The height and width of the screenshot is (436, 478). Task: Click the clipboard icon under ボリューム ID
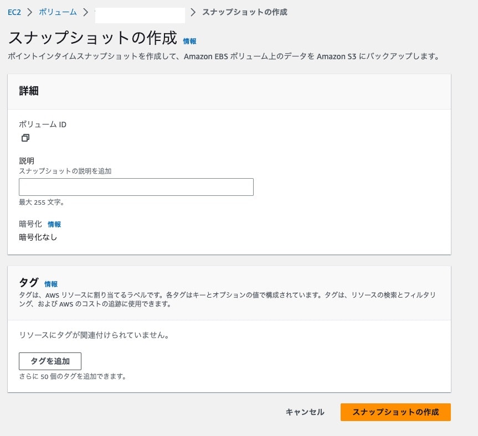coord(25,138)
